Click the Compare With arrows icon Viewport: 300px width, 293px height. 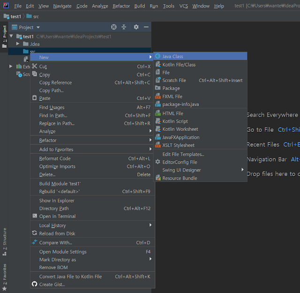coord(34,242)
